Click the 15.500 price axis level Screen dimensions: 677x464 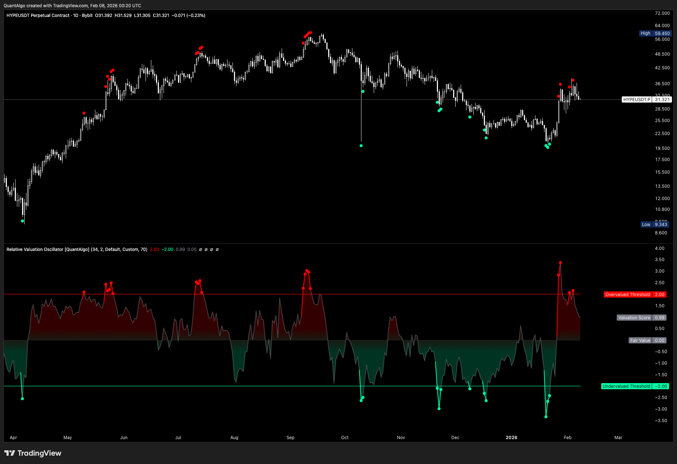pyautogui.click(x=662, y=172)
